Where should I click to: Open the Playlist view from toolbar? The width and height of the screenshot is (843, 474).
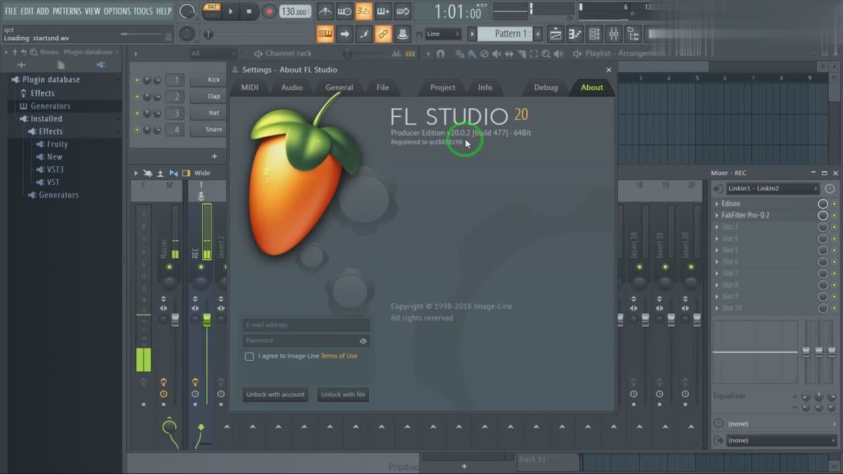556,34
